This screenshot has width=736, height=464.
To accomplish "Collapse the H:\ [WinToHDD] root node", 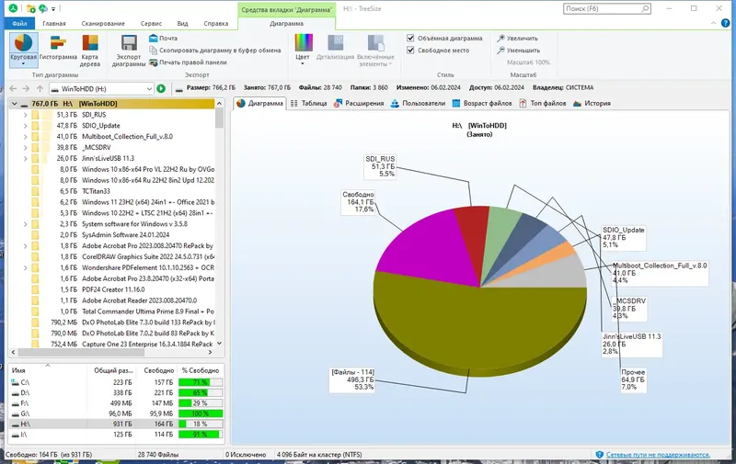I will click(15, 104).
